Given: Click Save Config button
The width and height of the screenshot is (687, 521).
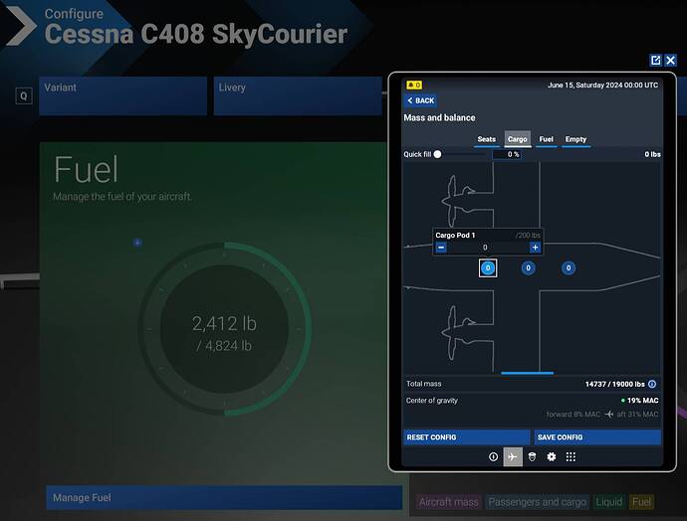Looking at the screenshot, I should (597, 437).
